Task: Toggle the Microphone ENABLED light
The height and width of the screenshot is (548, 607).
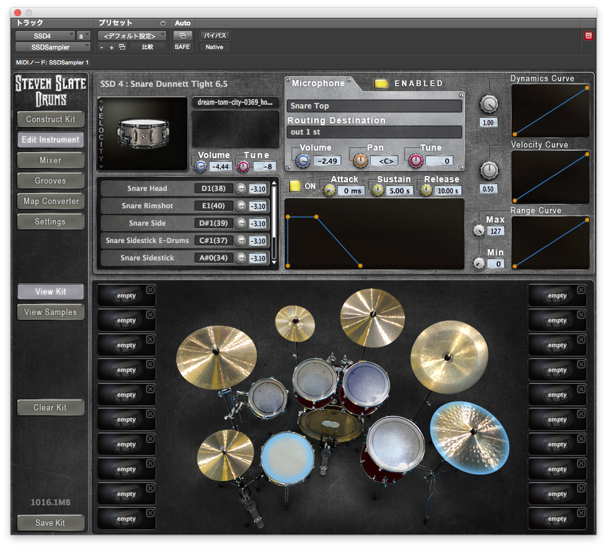Action: 381,84
